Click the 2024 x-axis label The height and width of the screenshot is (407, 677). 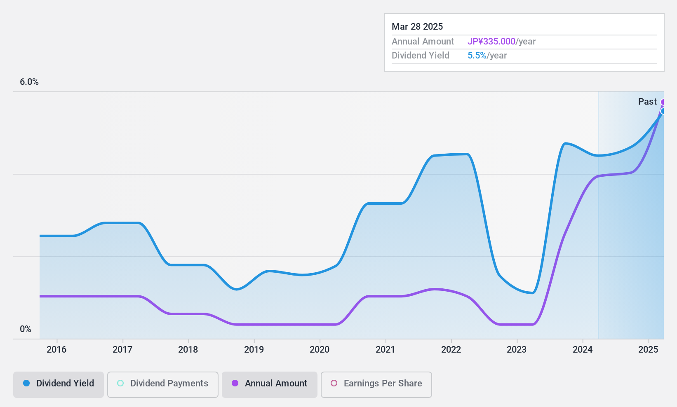tap(583, 350)
